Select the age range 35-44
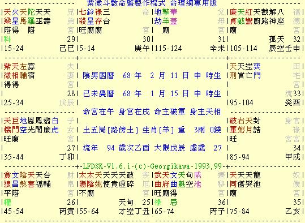Viewport: 305px width, 223px height. point(14,157)
